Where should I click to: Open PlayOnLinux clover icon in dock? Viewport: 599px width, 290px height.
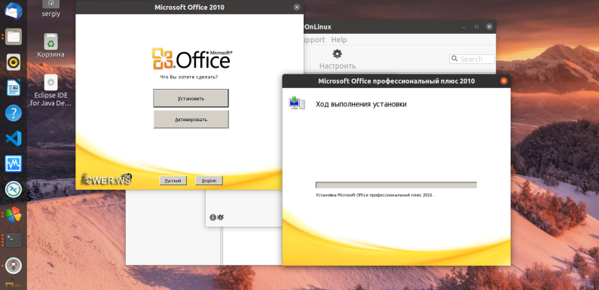click(x=14, y=215)
